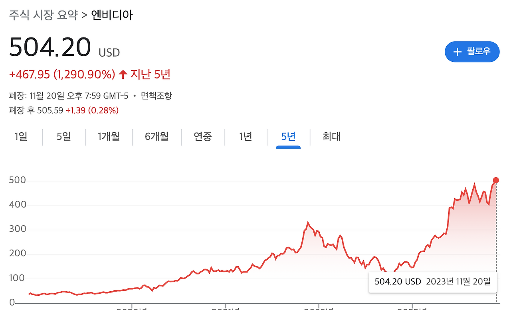Select the 5일 range tab
The height and width of the screenshot is (310, 511).
[x=63, y=137]
